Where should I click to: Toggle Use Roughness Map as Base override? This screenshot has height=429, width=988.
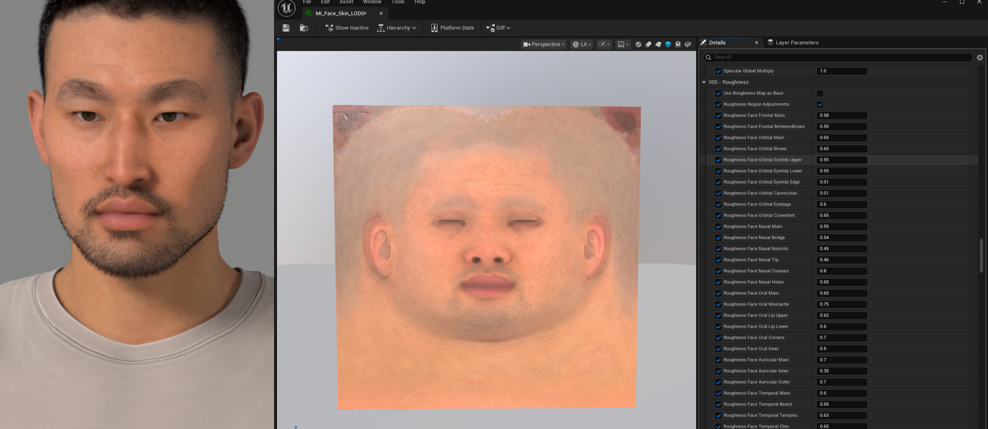pos(718,93)
